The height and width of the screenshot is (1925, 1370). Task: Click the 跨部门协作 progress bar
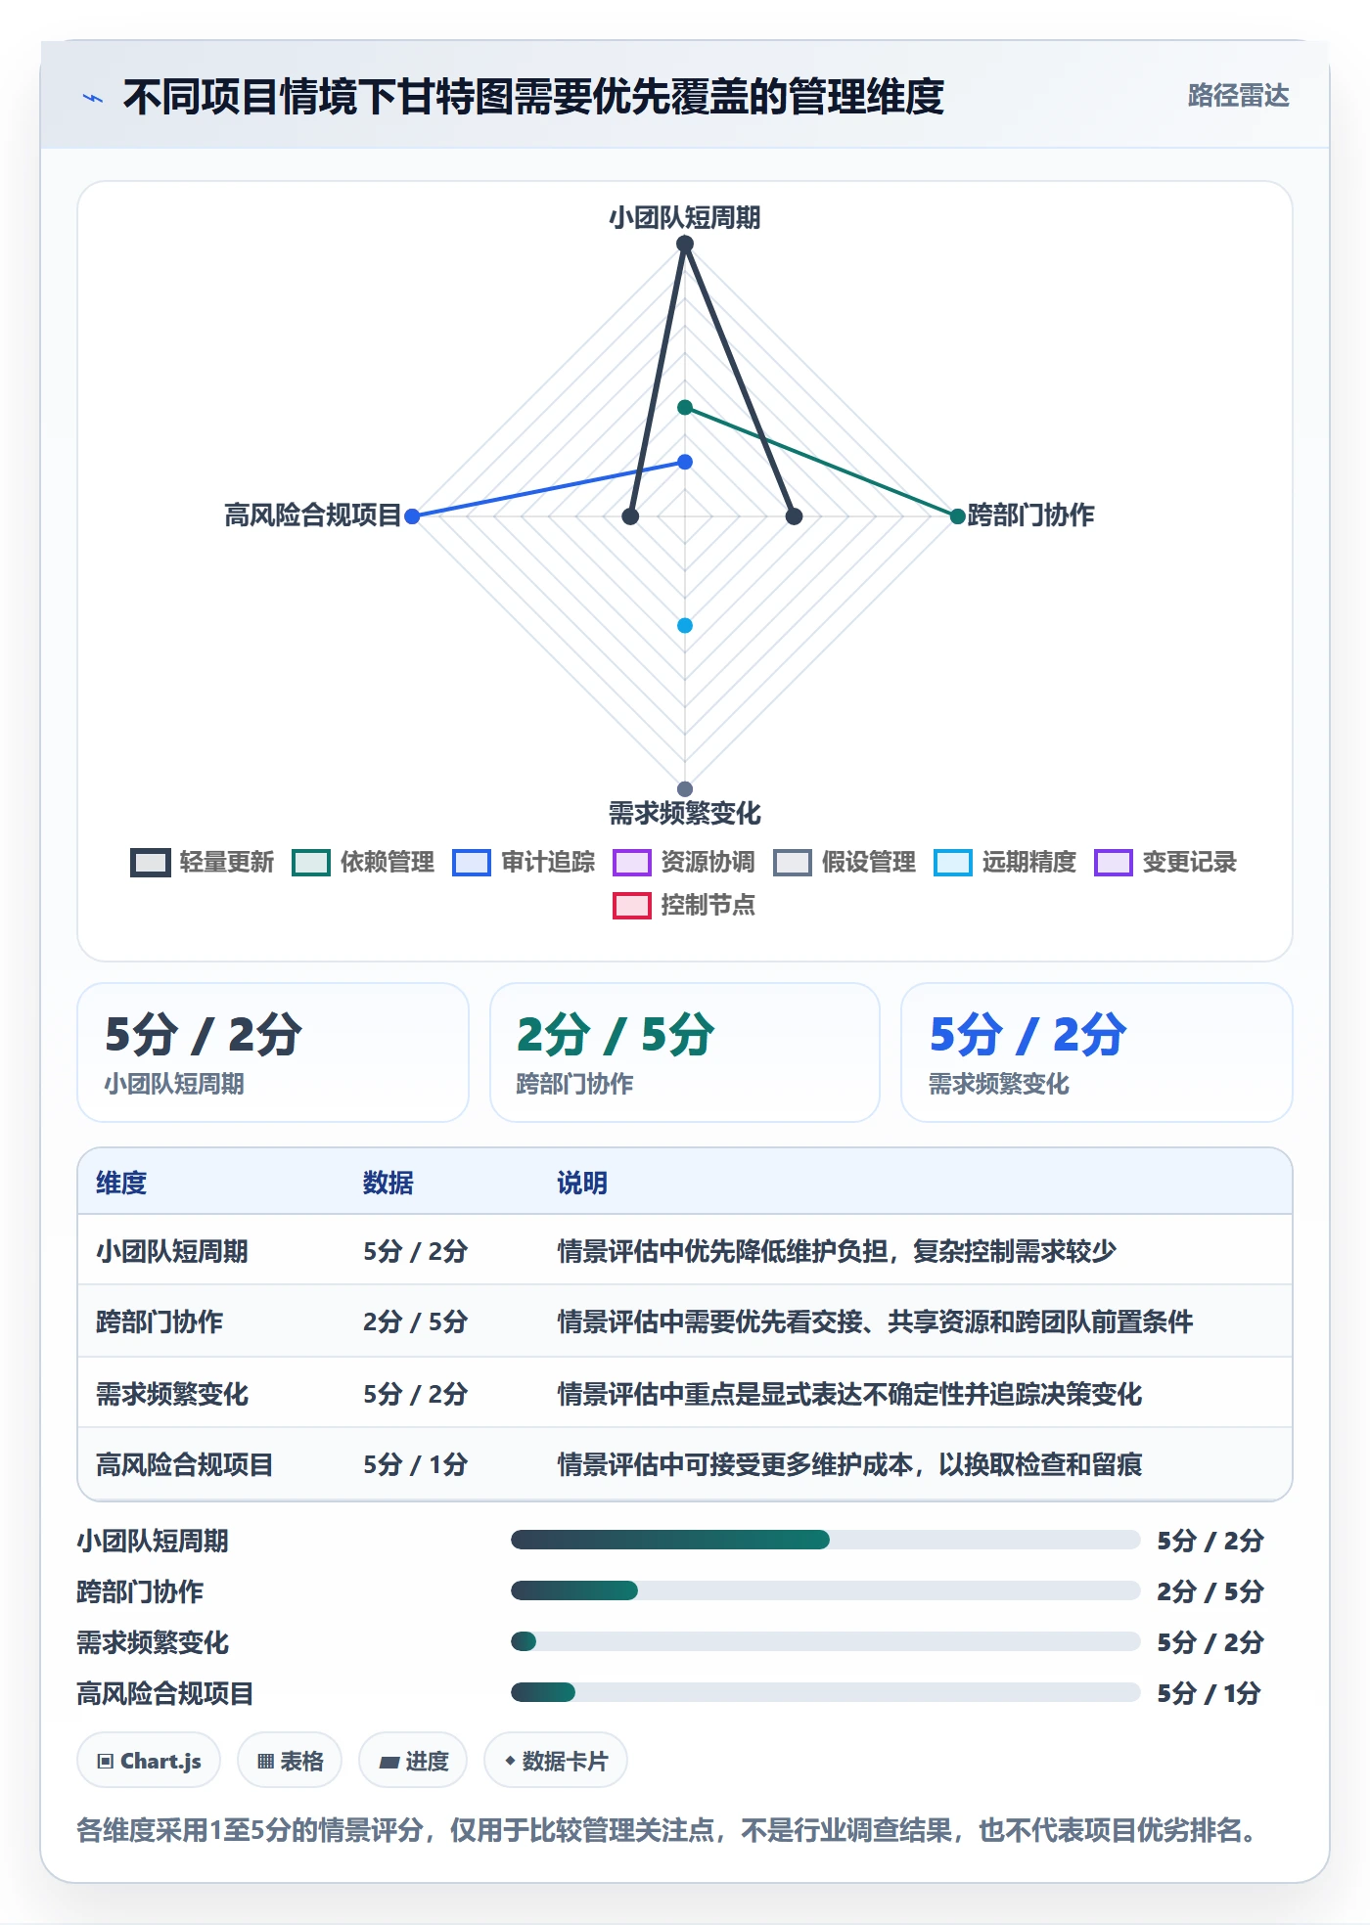point(826,1590)
